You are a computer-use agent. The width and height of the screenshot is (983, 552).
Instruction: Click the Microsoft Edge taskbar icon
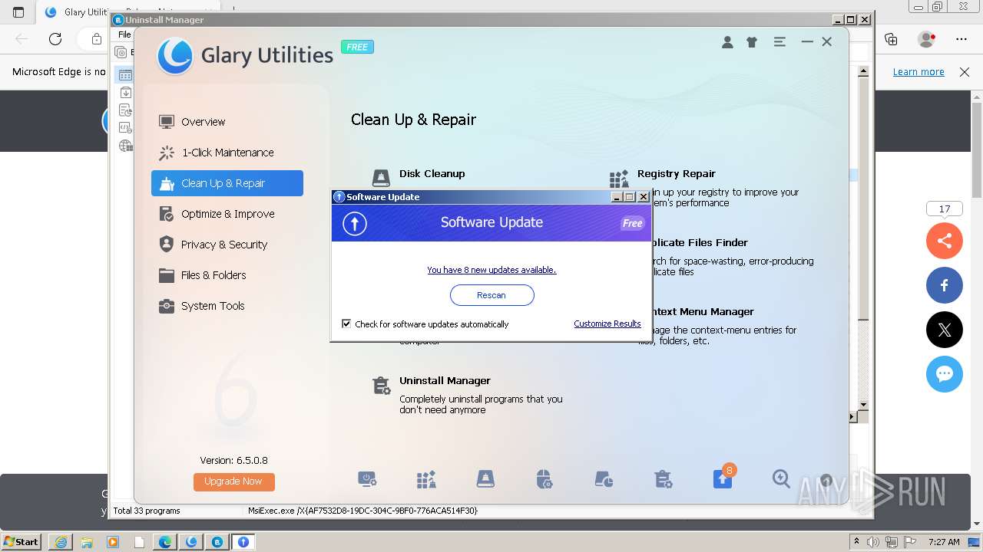165,541
